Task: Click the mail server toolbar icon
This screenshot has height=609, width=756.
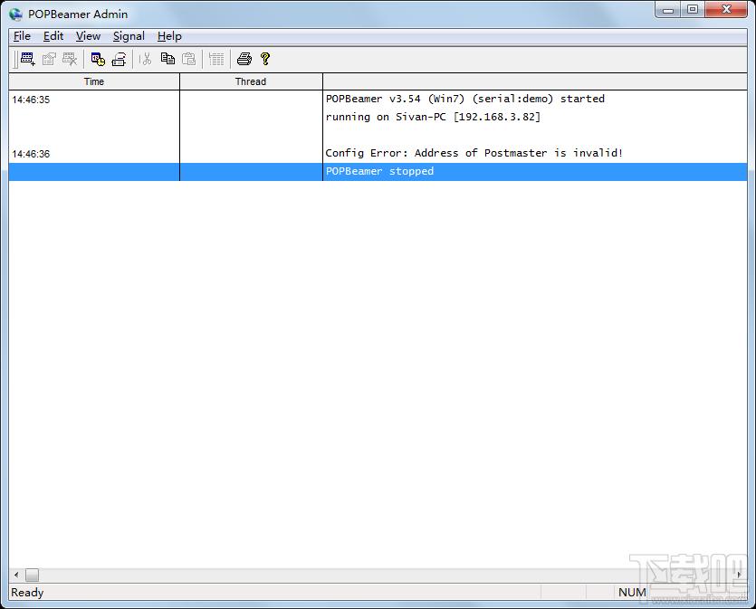Action: tap(119, 59)
